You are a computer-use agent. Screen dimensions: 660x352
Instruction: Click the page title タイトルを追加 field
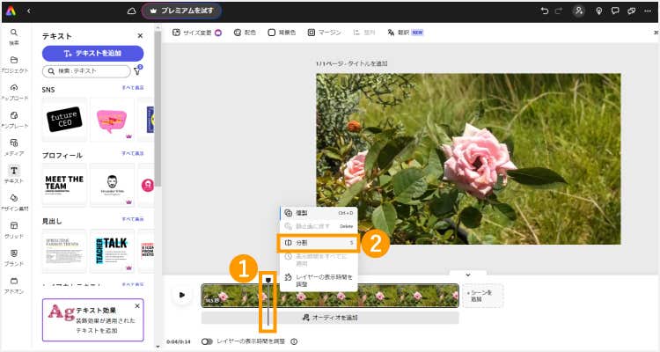[x=366, y=63]
